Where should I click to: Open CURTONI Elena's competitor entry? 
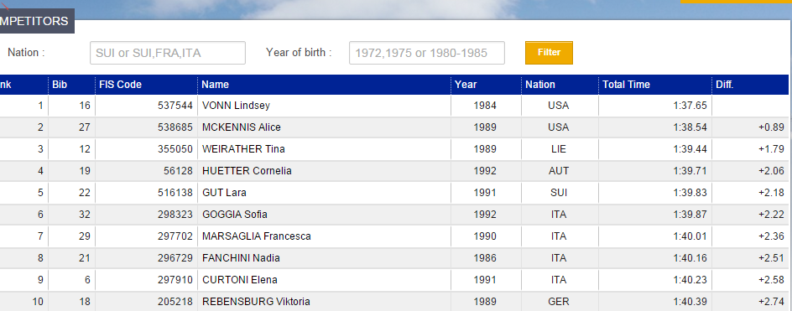tap(240, 280)
